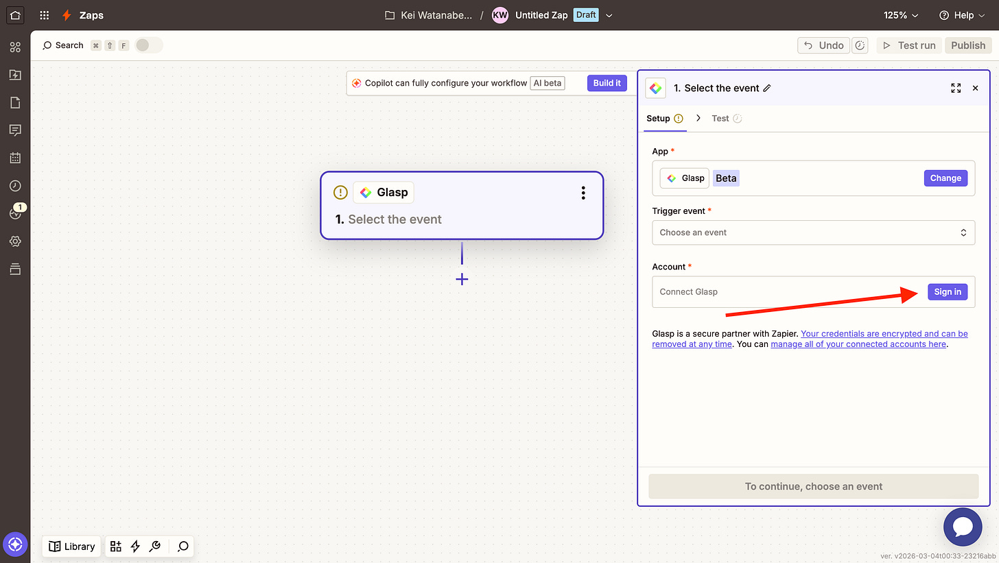
Task: Toggle the switch next to Search
Action: tap(149, 45)
